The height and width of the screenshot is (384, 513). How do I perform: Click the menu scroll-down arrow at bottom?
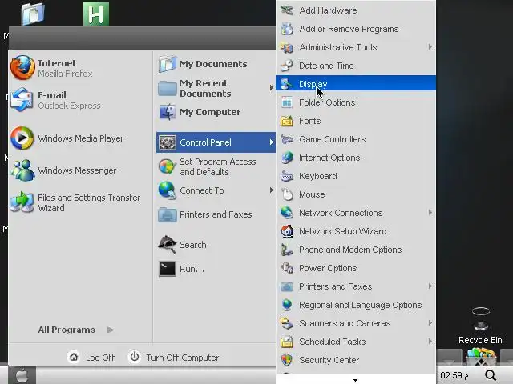click(355, 380)
